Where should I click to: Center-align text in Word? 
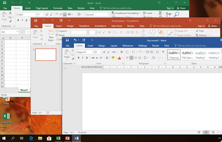click(x=131, y=58)
